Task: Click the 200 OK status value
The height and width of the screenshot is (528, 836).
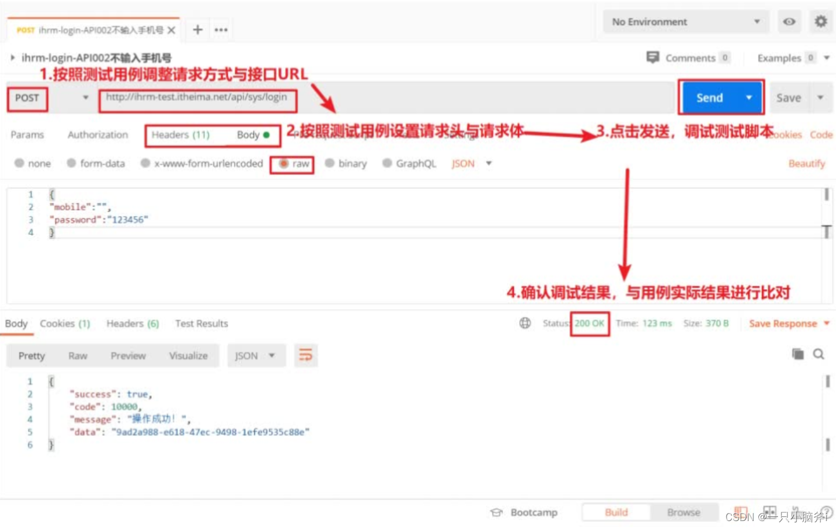Action: (589, 323)
